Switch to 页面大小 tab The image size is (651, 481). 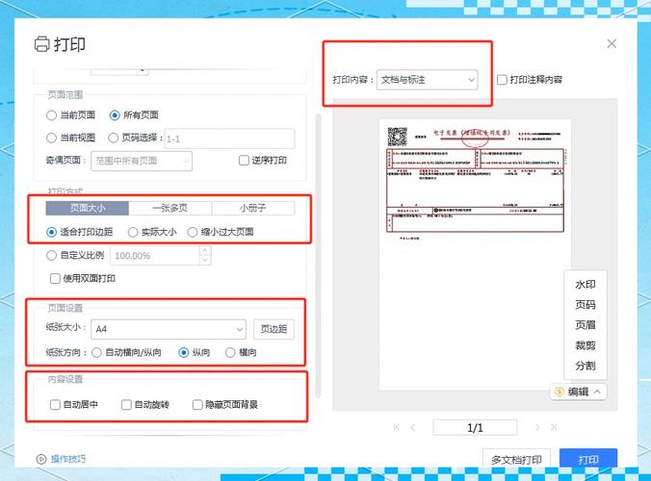click(88, 208)
